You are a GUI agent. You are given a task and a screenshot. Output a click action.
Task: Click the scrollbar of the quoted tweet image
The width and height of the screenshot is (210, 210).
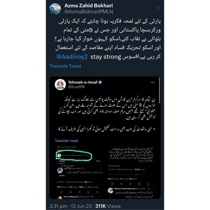[159, 90]
